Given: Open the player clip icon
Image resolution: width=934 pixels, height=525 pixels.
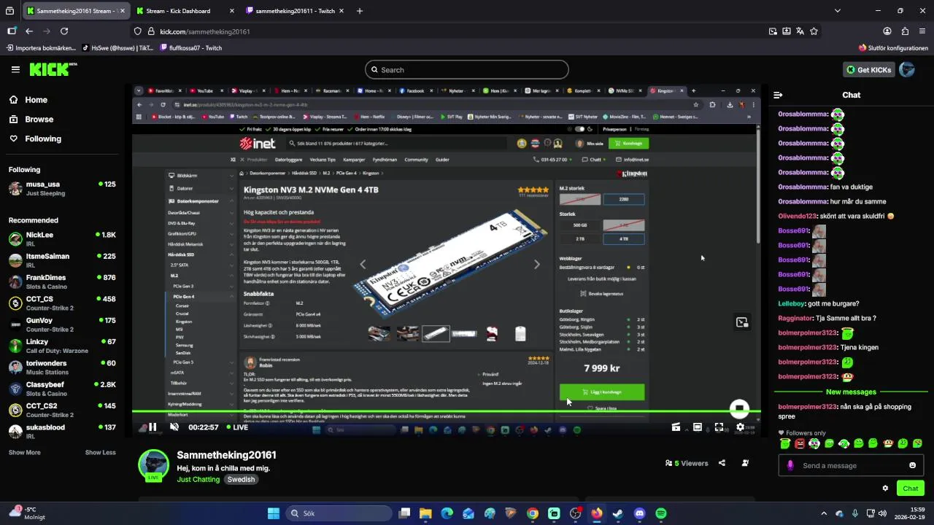Looking at the screenshot, I should [x=676, y=427].
